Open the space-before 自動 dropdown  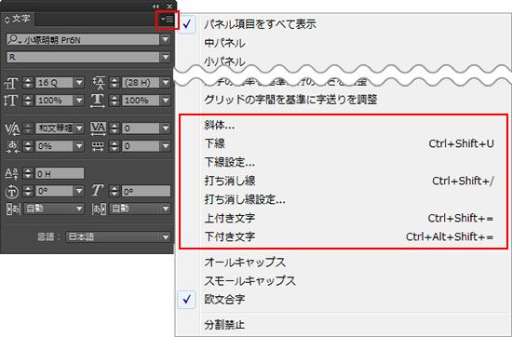(79, 209)
